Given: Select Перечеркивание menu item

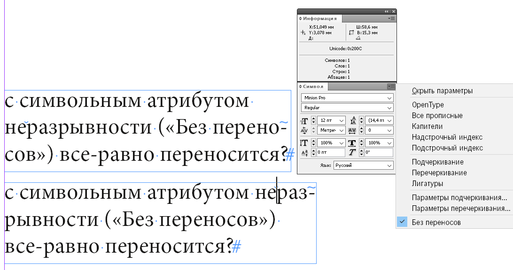Looking at the screenshot, I should coord(439,172).
